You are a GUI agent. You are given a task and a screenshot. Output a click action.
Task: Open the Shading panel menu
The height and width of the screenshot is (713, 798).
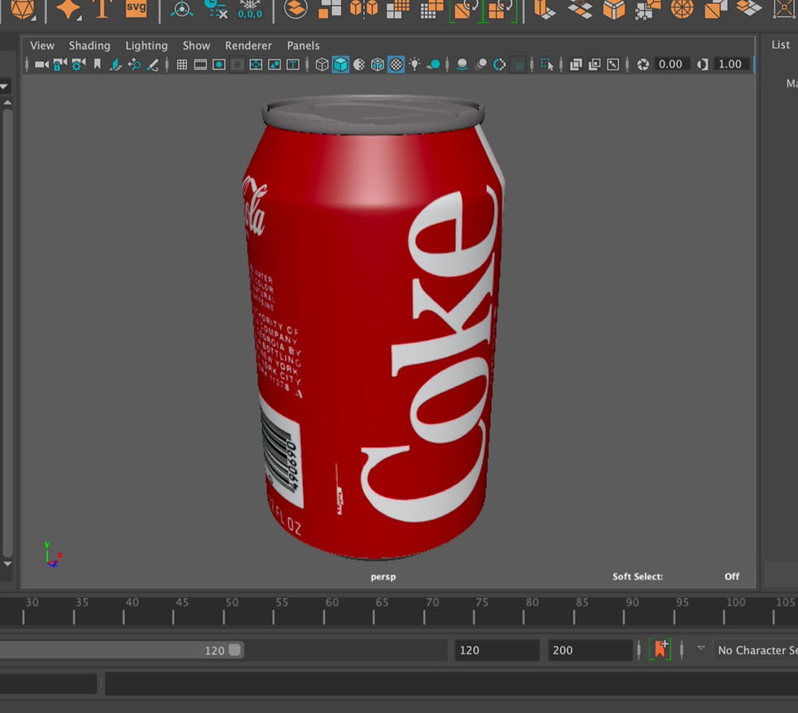tap(90, 46)
